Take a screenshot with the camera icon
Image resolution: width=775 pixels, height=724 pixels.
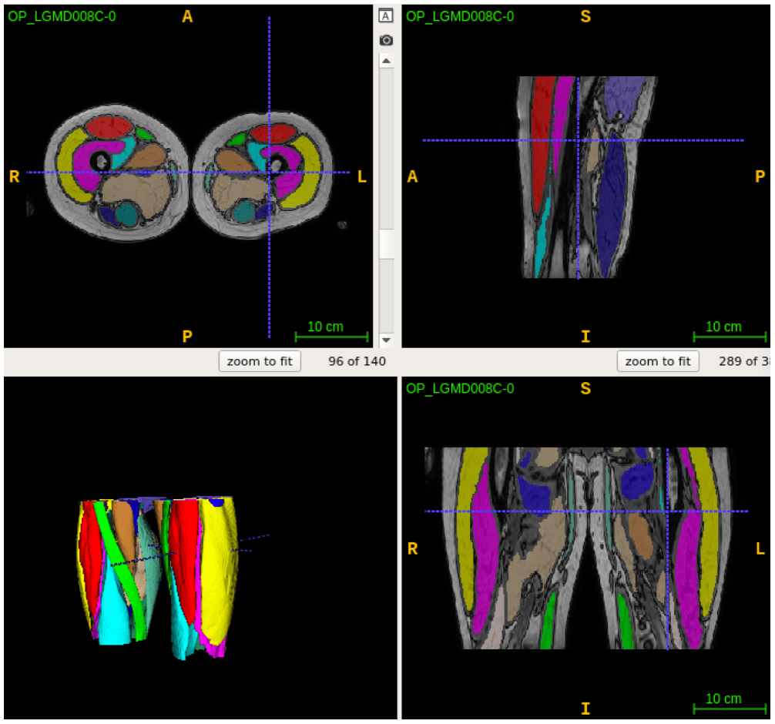click(386, 40)
